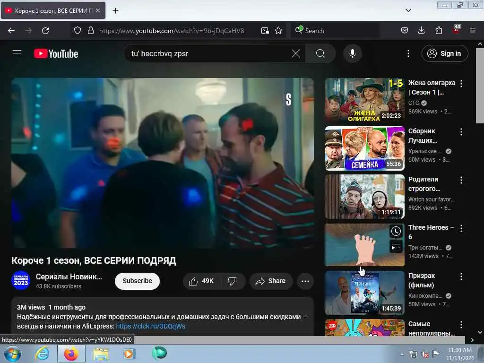Open the clck.ru link in description
The image size is (484, 363).
[x=151, y=326]
